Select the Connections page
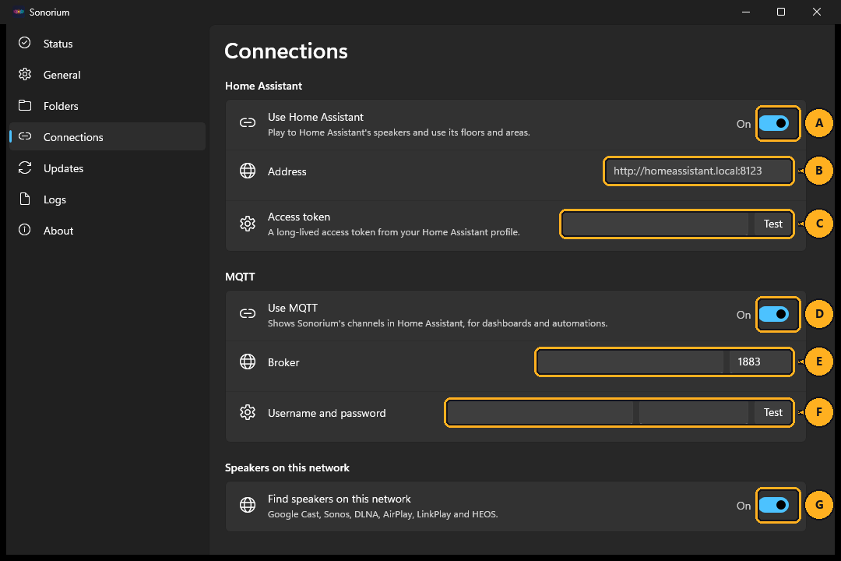This screenshot has width=841, height=561. [x=107, y=137]
